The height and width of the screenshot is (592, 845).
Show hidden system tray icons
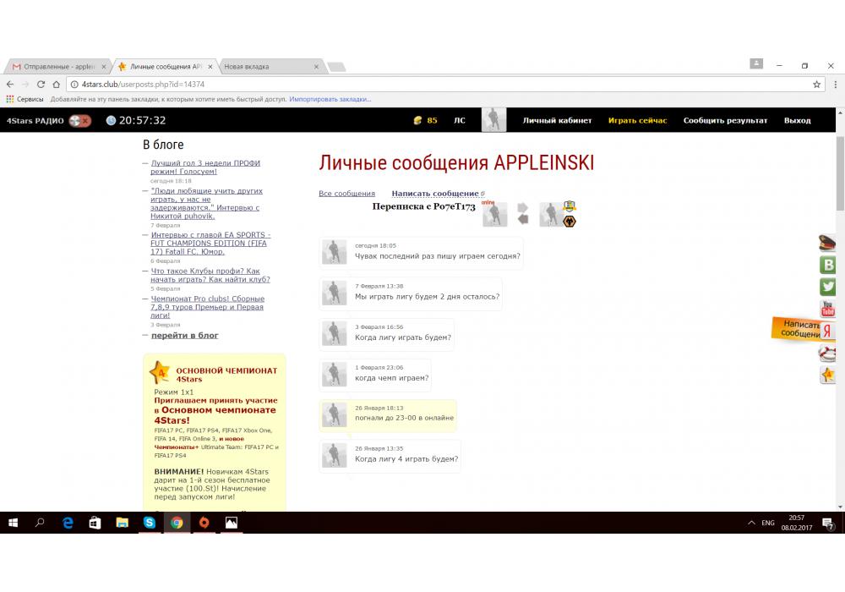[751, 523]
